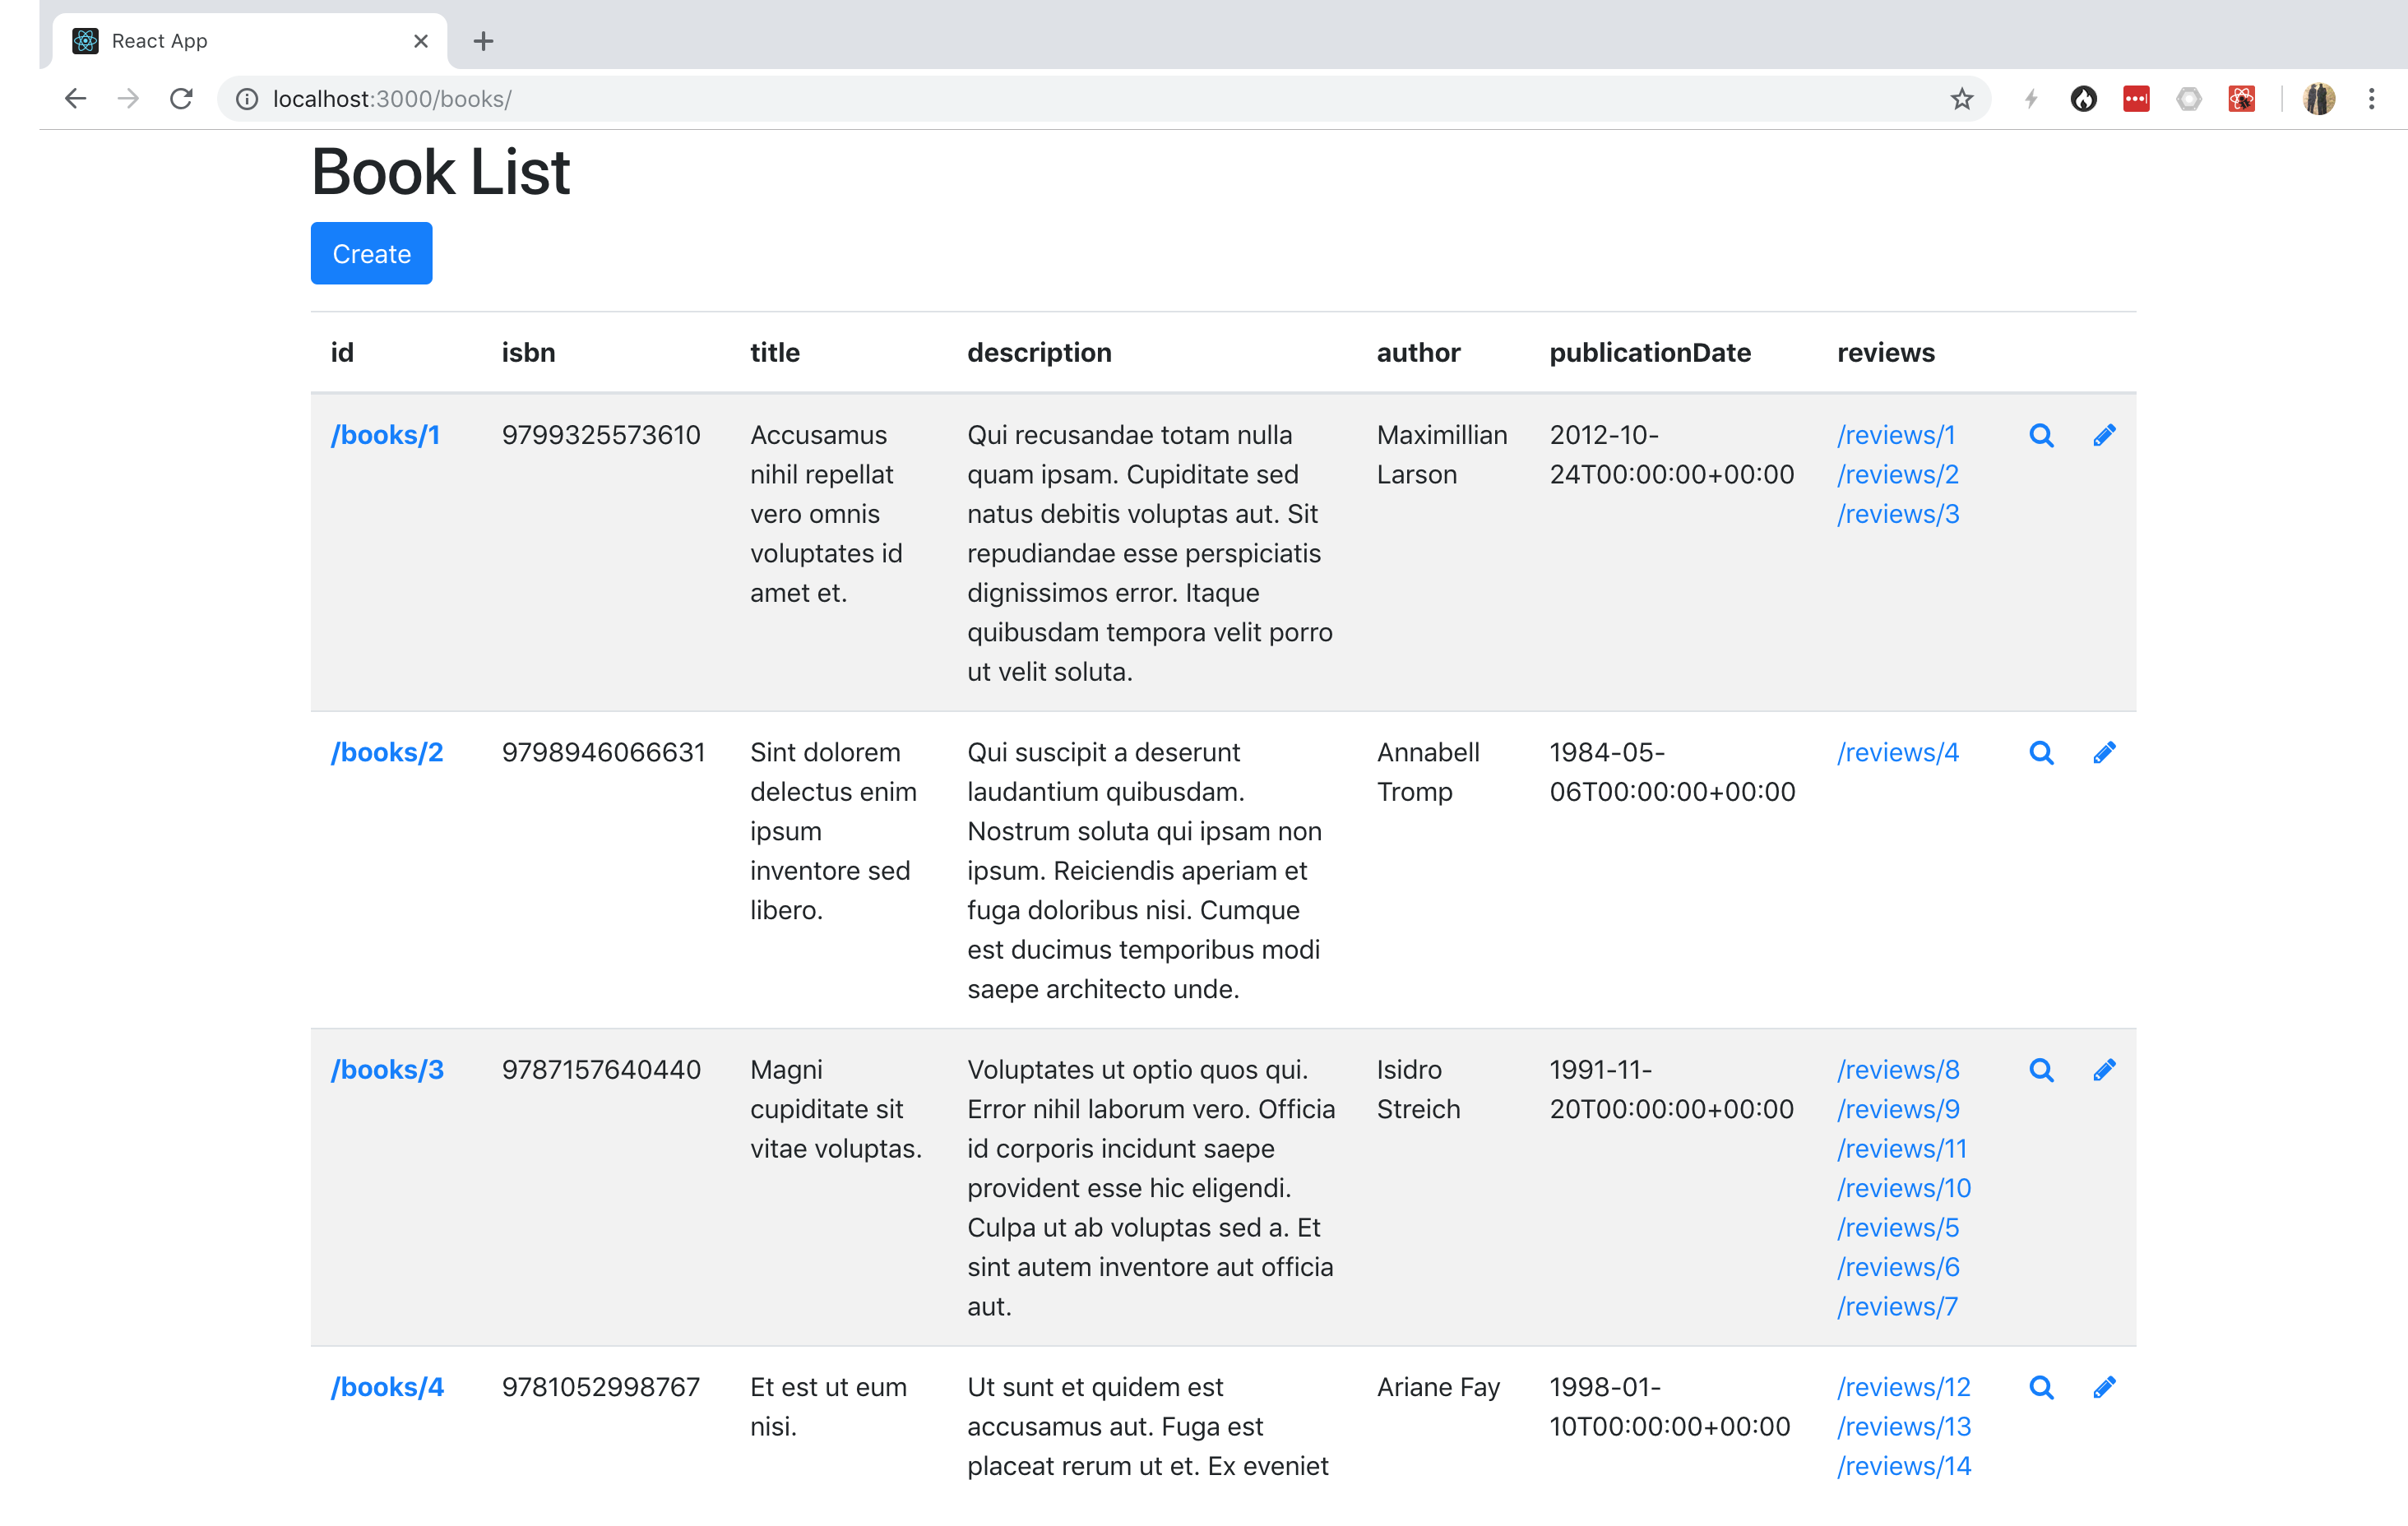Open the browser profile menu
Screen dimensions: 2408x1526
2319,99
